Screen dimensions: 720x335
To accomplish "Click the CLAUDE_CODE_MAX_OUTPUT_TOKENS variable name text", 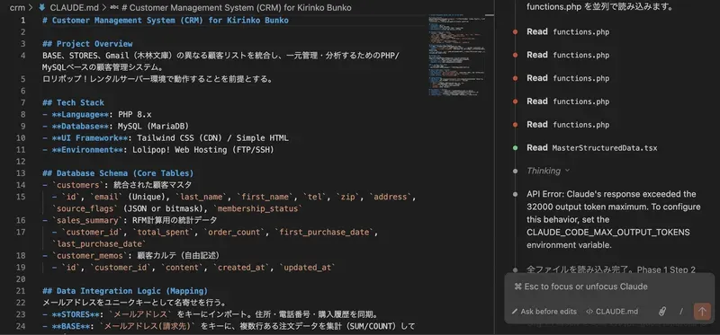I will (x=608, y=233).
